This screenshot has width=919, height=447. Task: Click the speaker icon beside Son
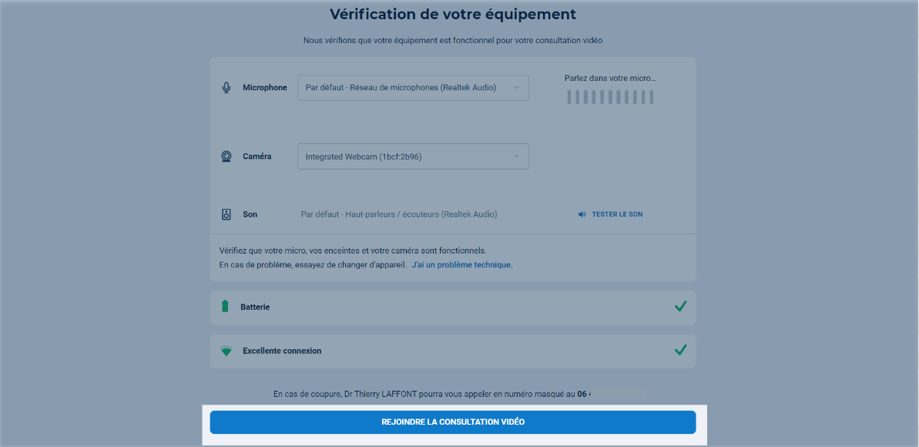pyautogui.click(x=226, y=214)
